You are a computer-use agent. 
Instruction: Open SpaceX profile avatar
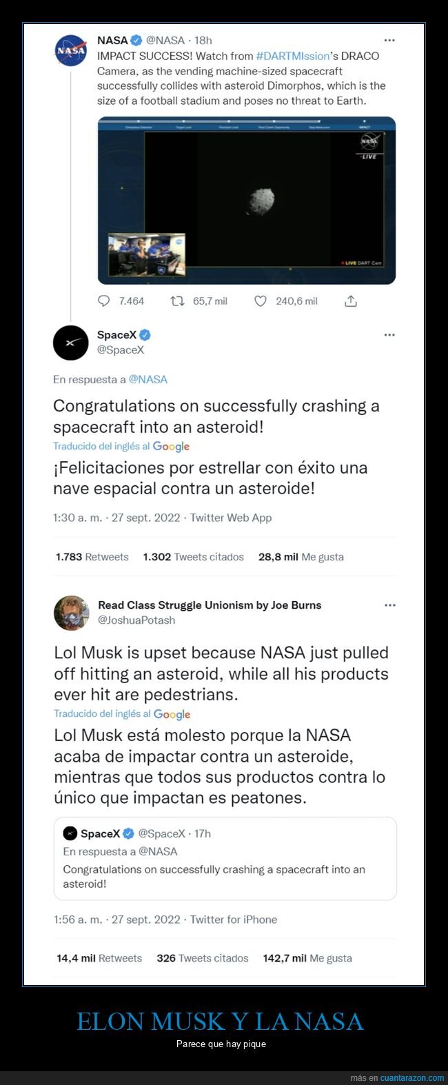pos(71,343)
